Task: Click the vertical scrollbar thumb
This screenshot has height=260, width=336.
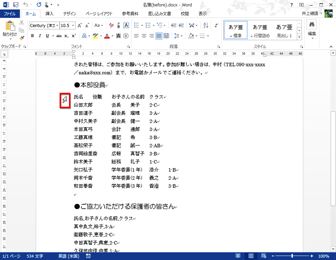Action: tap(333, 159)
